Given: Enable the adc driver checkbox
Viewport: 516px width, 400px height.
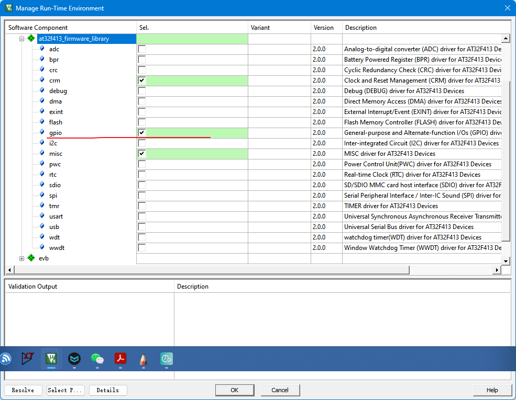Looking at the screenshot, I should click(142, 49).
